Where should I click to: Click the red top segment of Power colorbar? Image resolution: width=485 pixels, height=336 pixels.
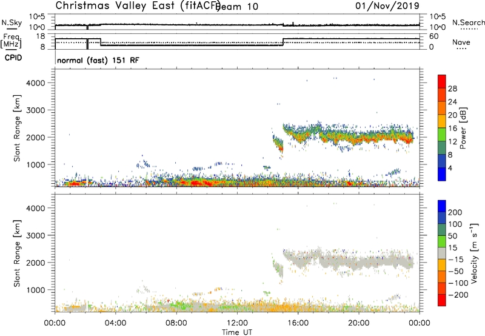click(442, 81)
